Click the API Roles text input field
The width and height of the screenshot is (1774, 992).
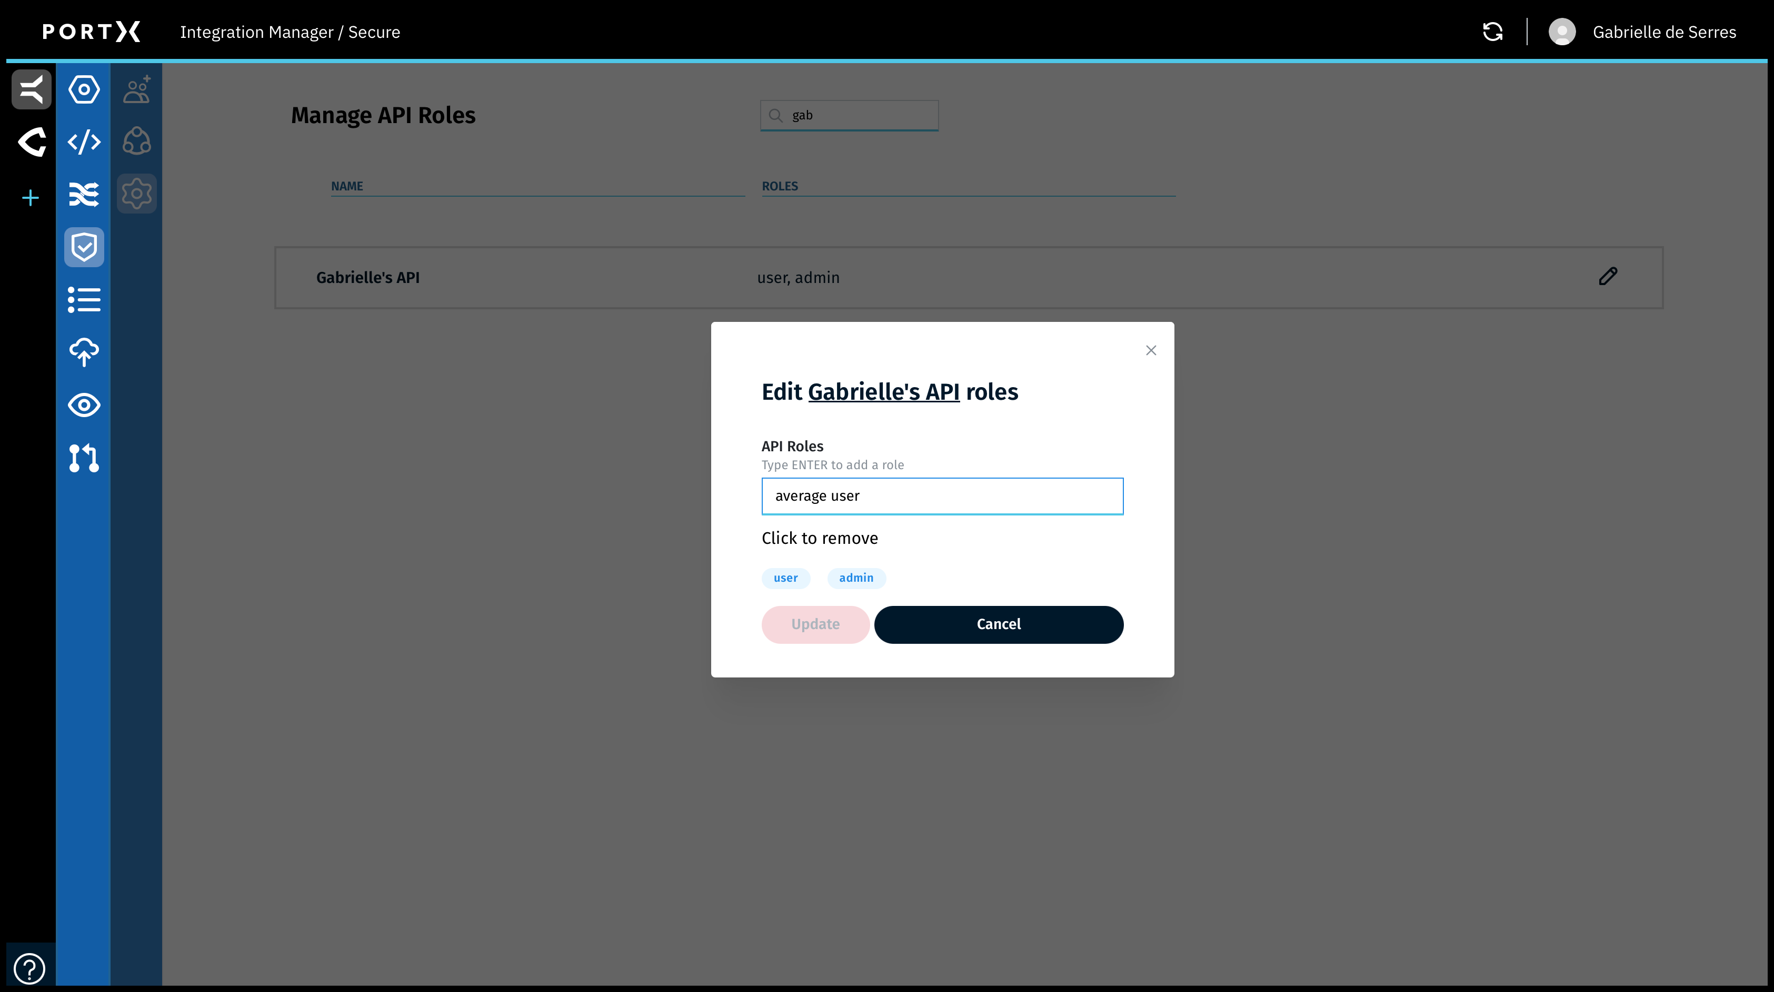click(942, 496)
